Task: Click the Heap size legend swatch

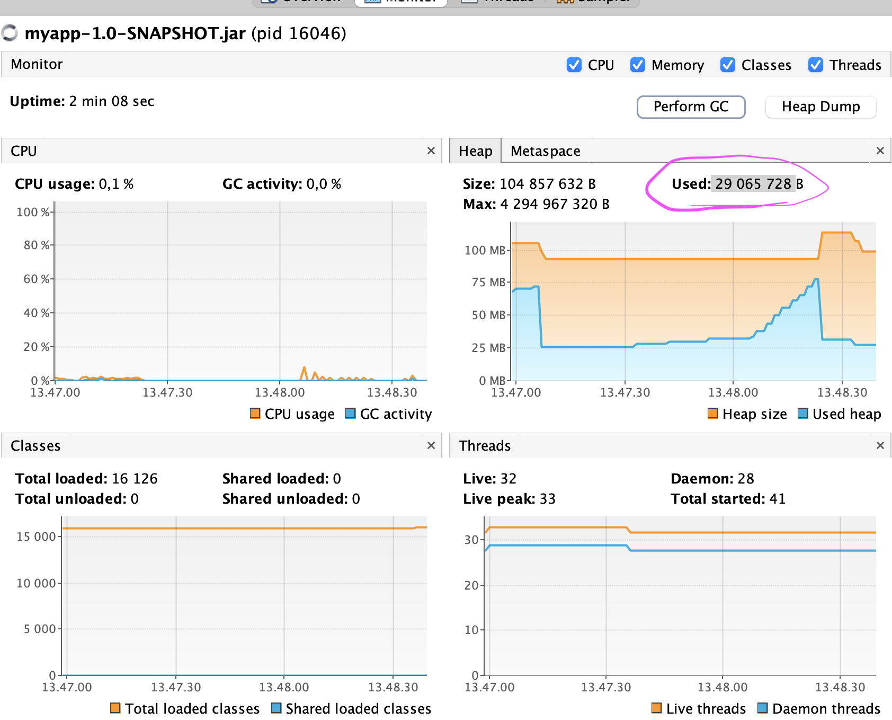Action: (x=712, y=414)
